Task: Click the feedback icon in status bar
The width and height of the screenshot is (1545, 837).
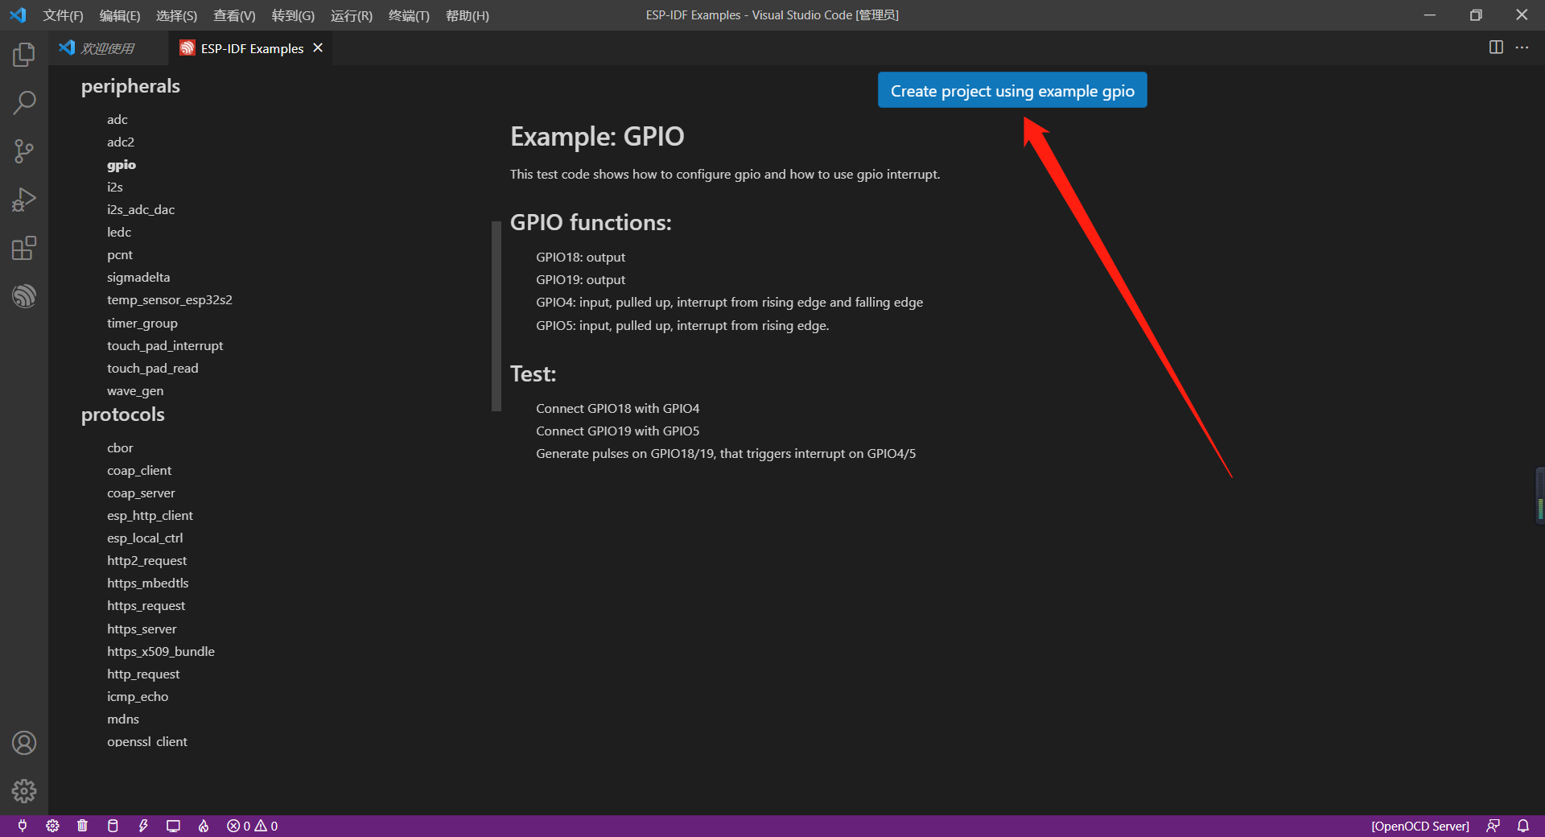Action: point(1493,826)
